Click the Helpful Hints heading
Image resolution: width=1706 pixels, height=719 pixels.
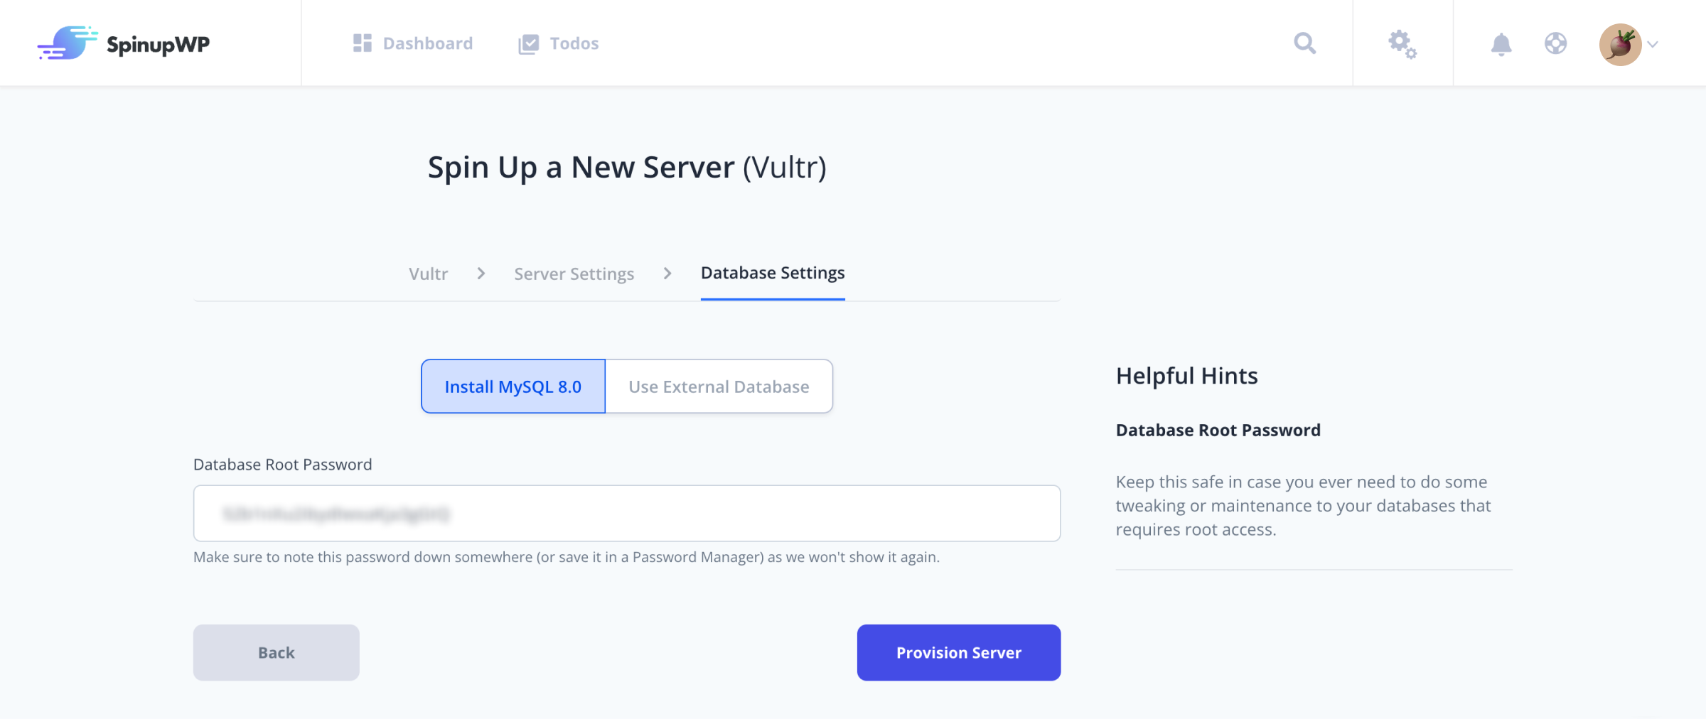pyautogui.click(x=1186, y=375)
